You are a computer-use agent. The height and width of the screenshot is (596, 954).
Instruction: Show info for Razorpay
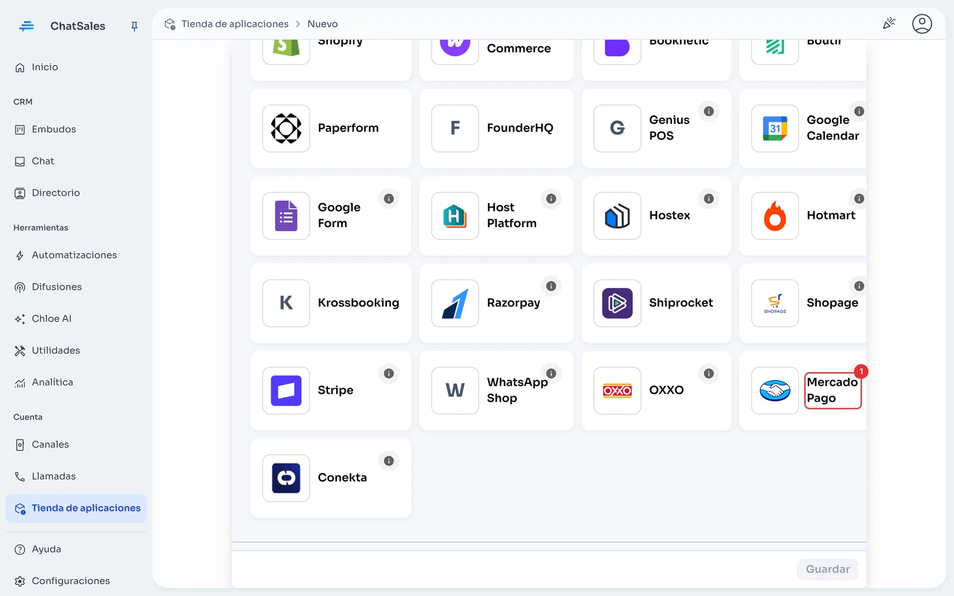551,286
